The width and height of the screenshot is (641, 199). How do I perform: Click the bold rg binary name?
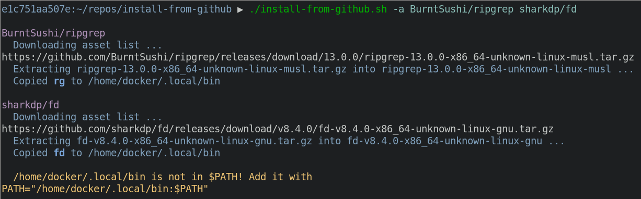(59, 81)
